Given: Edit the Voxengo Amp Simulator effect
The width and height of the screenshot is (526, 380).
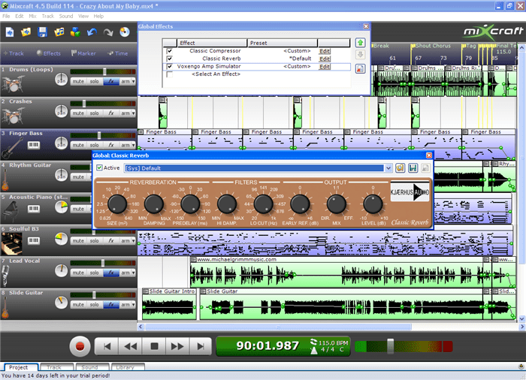Looking at the screenshot, I should click(325, 67).
